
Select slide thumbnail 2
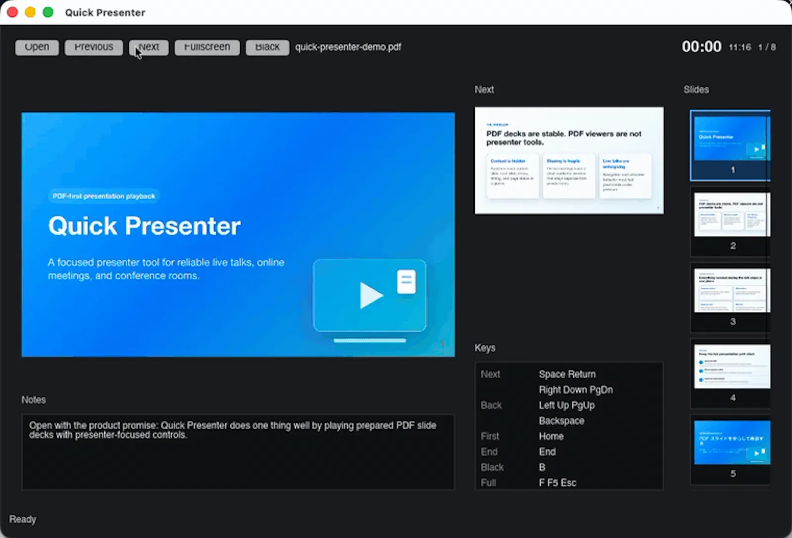tap(731, 222)
